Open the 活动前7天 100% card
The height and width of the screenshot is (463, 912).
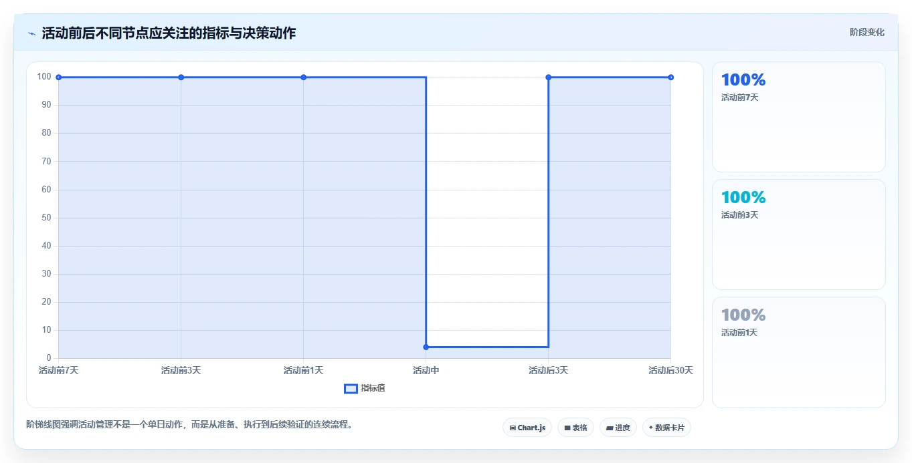(x=799, y=117)
